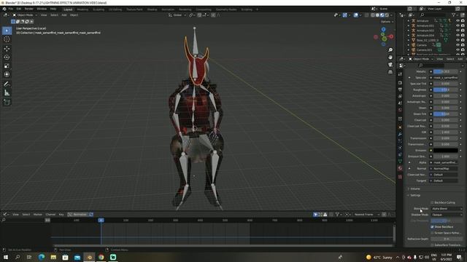
Task: Select the Move tool
Action: tap(7, 49)
